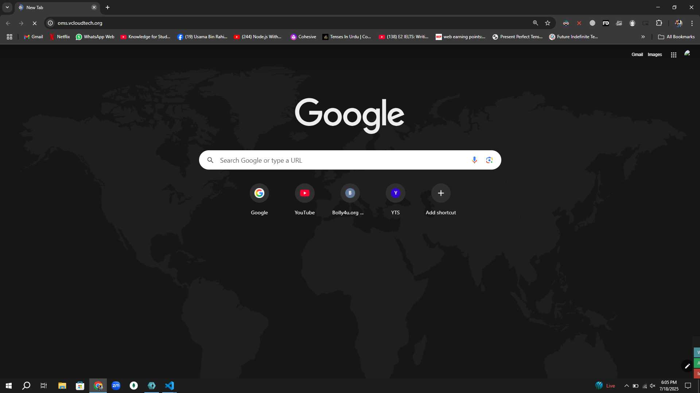Open the MongoDB Compass leaf icon in taskbar
This screenshot has width=700, height=393.
coord(134,386)
